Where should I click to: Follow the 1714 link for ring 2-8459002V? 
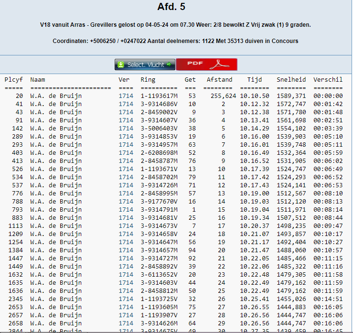tap(126, 112)
